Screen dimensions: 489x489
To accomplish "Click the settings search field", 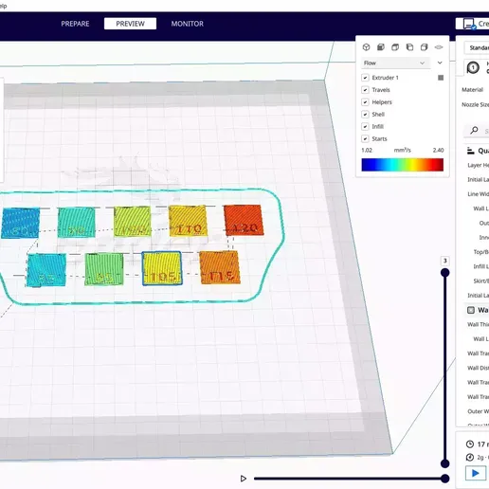I will pos(477,131).
